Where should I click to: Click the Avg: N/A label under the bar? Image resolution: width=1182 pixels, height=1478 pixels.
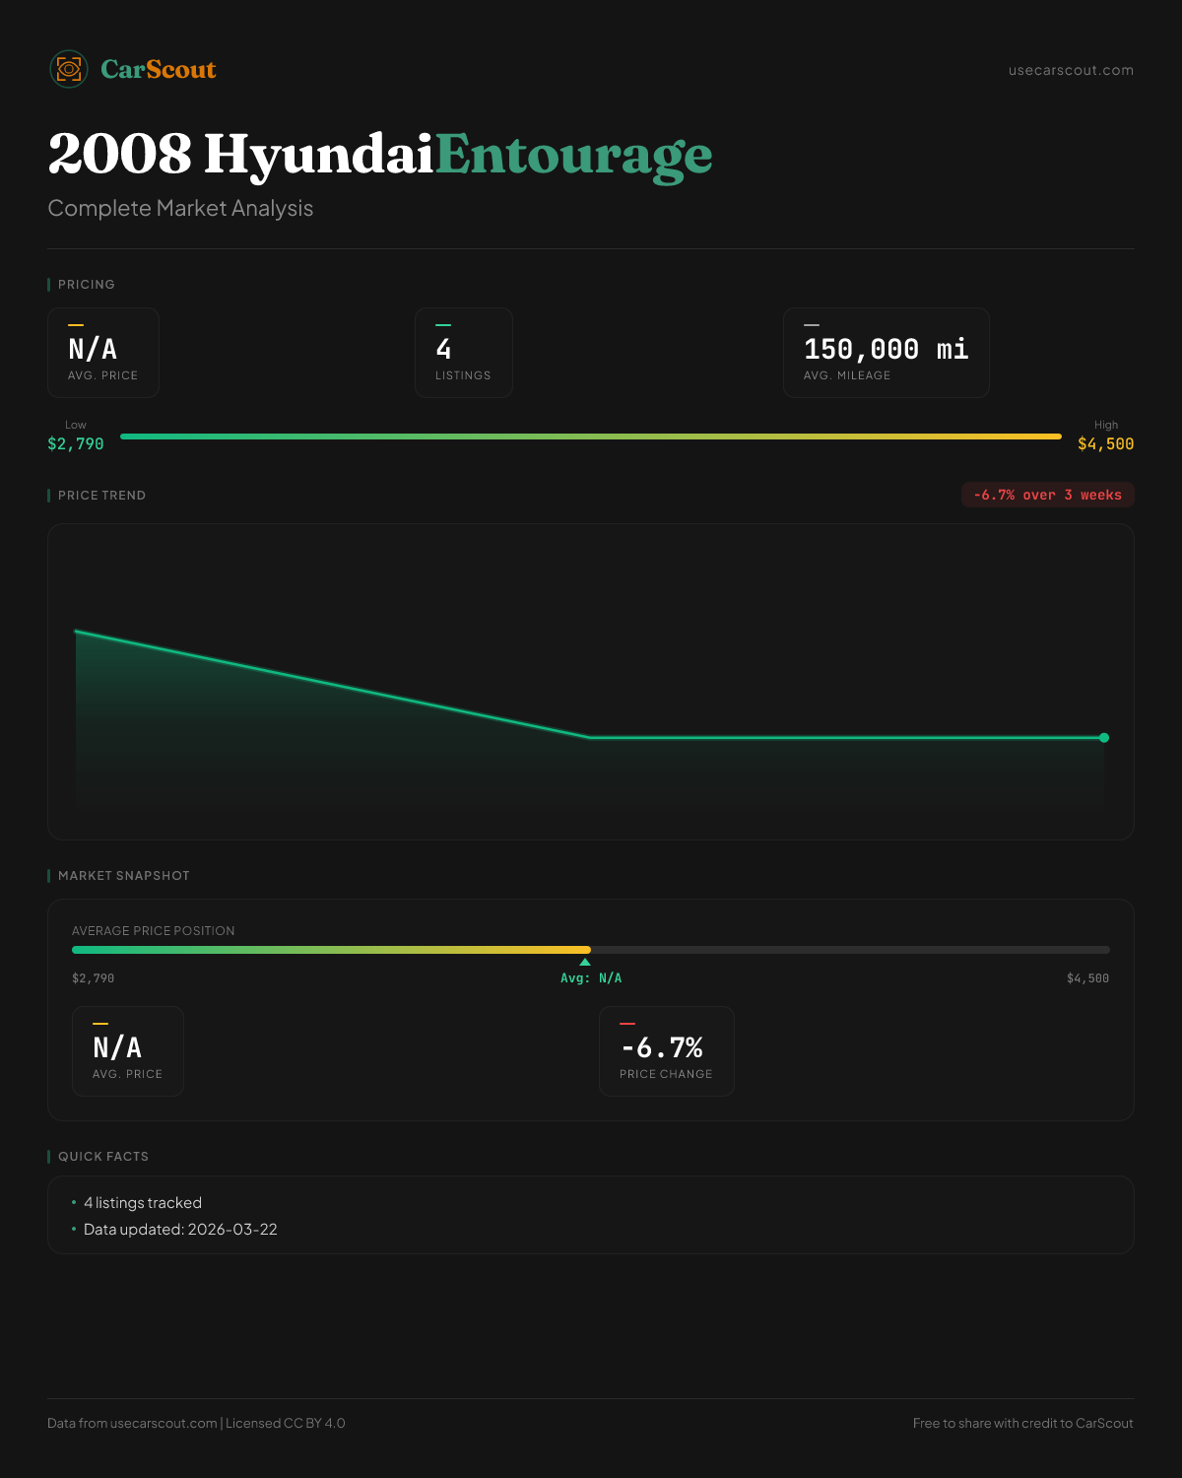[591, 978]
